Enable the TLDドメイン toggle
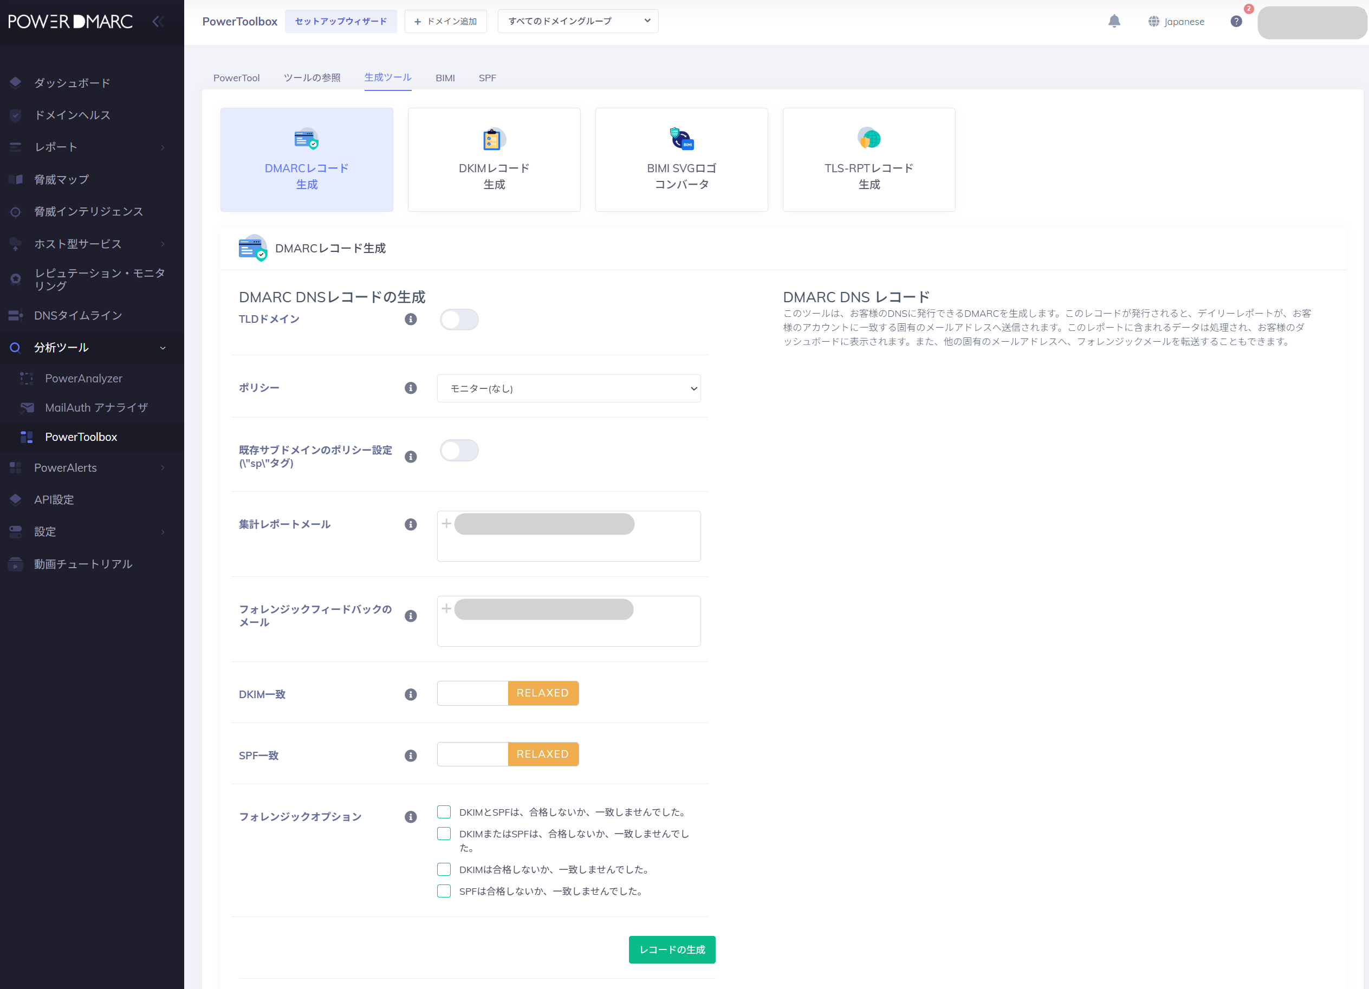This screenshot has width=1369, height=989. 459,319
